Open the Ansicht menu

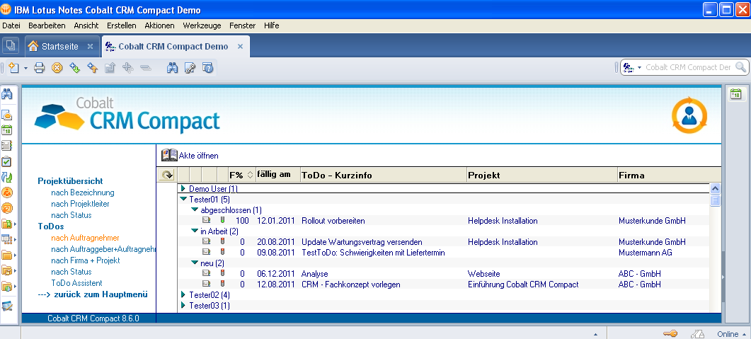[x=86, y=25]
